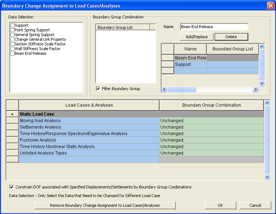This screenshot has height=214, width=276.
Task: Click the Add/Replace button
Action: 197,37
